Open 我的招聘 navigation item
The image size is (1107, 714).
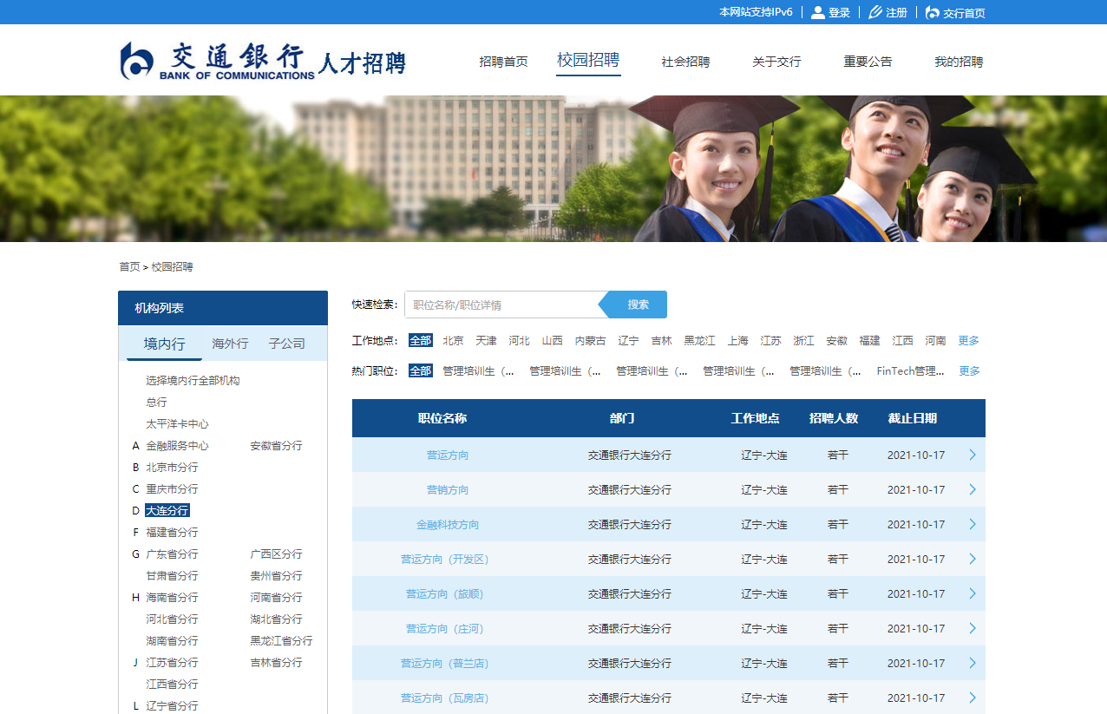(959, 62)
